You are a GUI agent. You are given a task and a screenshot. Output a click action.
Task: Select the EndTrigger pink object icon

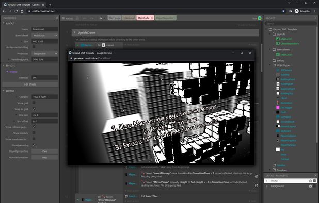pyautogui.click(x=278, y=107)
